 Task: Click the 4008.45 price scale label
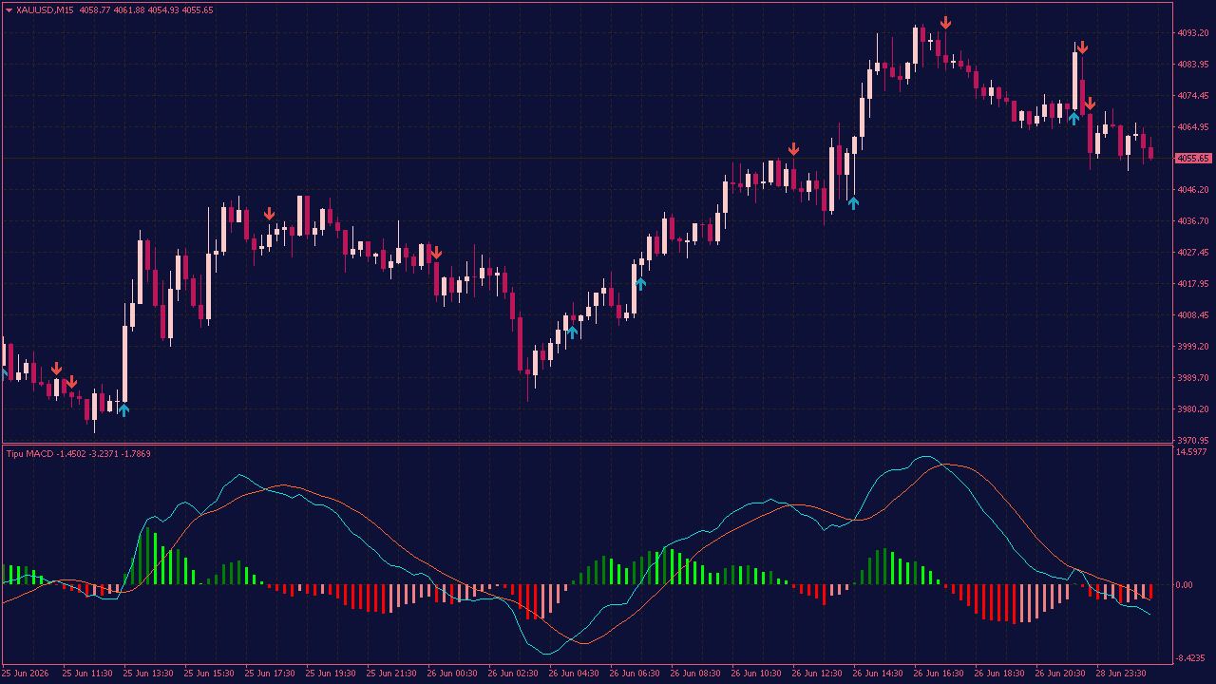[x=1192, y=315]
